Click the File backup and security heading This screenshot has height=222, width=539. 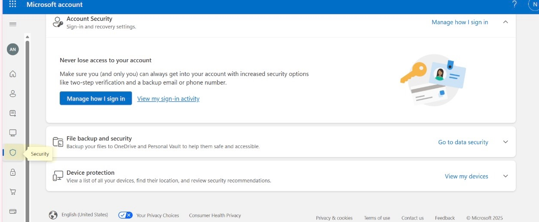(x=99, y=138)
